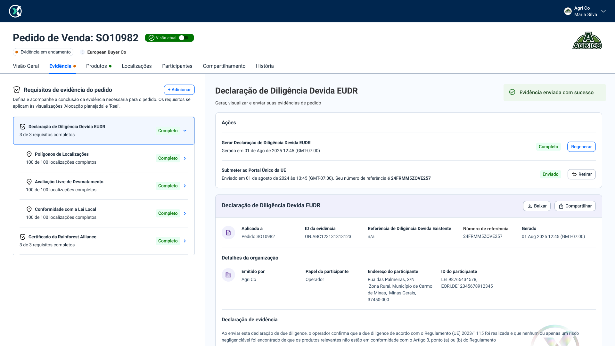Open Certificado da Rainforest Alliance via chevron
This screenshot has width=615, height=346.
point(185,241)
